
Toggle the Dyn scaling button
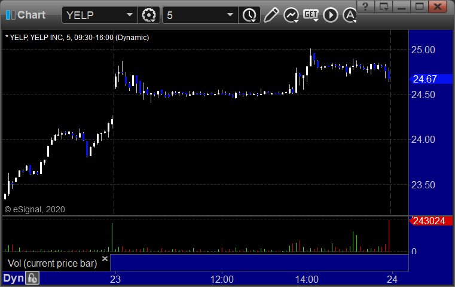(x=13, y=278)
